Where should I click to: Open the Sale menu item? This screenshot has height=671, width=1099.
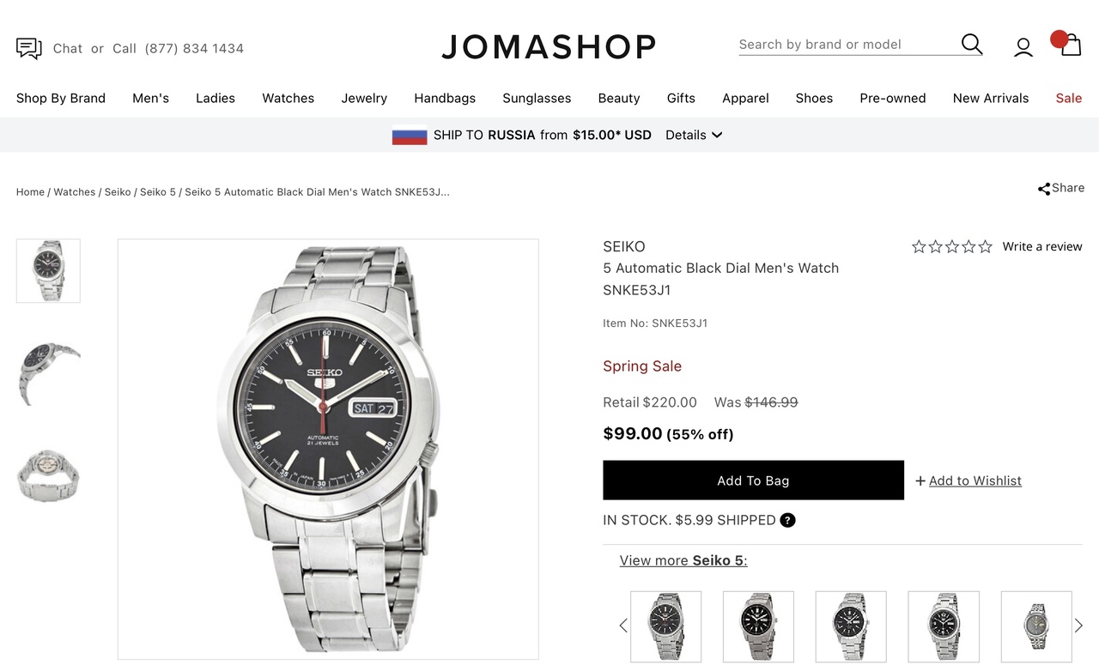pyautogui.click(x=1068, y=98)
